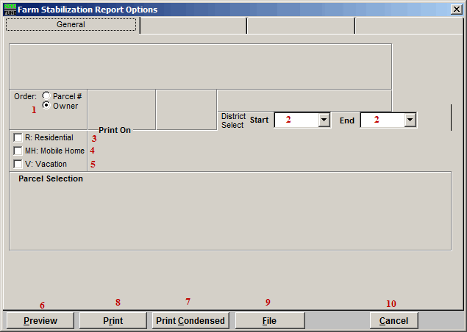Image resolution: width=467 pixels, height=332 pixels.
Task: Click the FUND application icon in title bar
Action: pos(10,9)
